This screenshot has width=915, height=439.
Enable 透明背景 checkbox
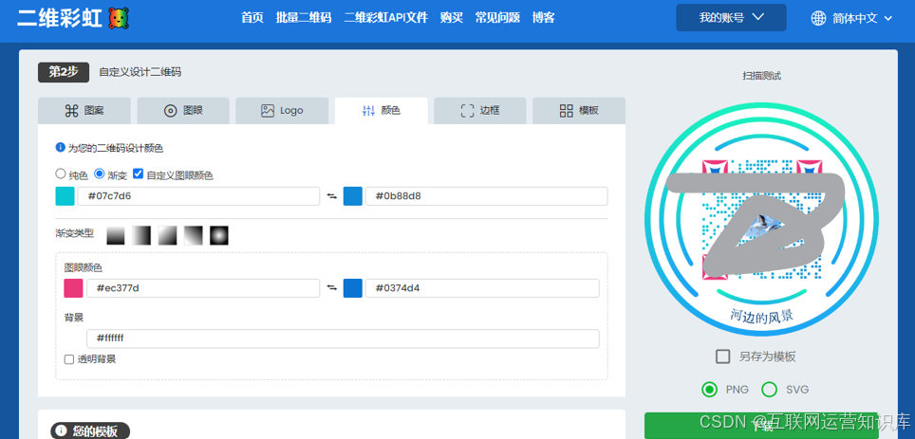pos(69,359)
